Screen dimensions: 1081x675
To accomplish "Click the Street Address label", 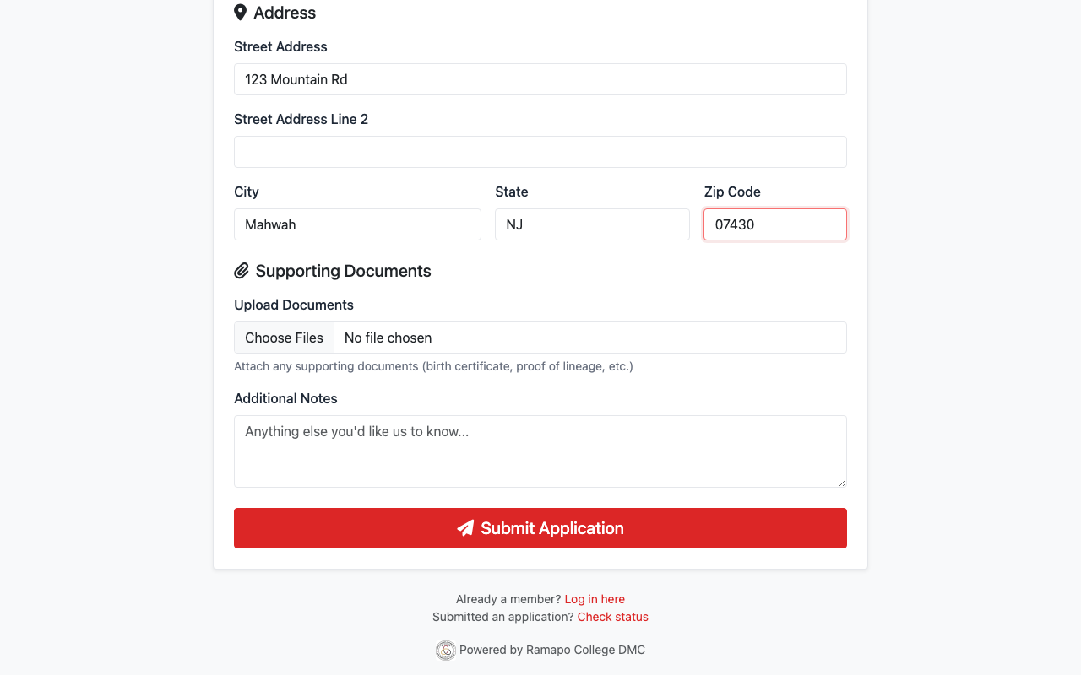I will coord(280,46).
